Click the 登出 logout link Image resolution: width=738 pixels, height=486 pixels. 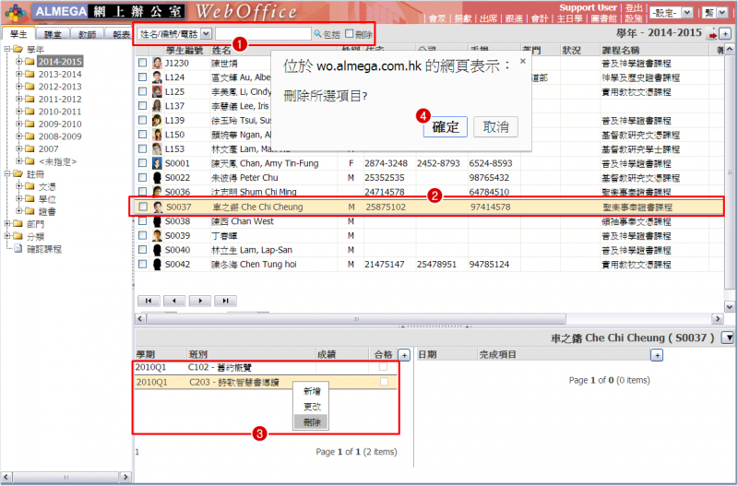(634, 8)
